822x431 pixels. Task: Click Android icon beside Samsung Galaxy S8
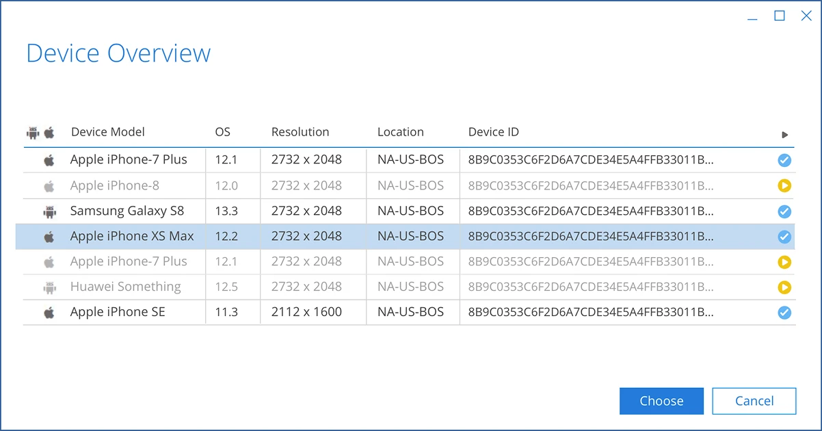tap(49, 211)
